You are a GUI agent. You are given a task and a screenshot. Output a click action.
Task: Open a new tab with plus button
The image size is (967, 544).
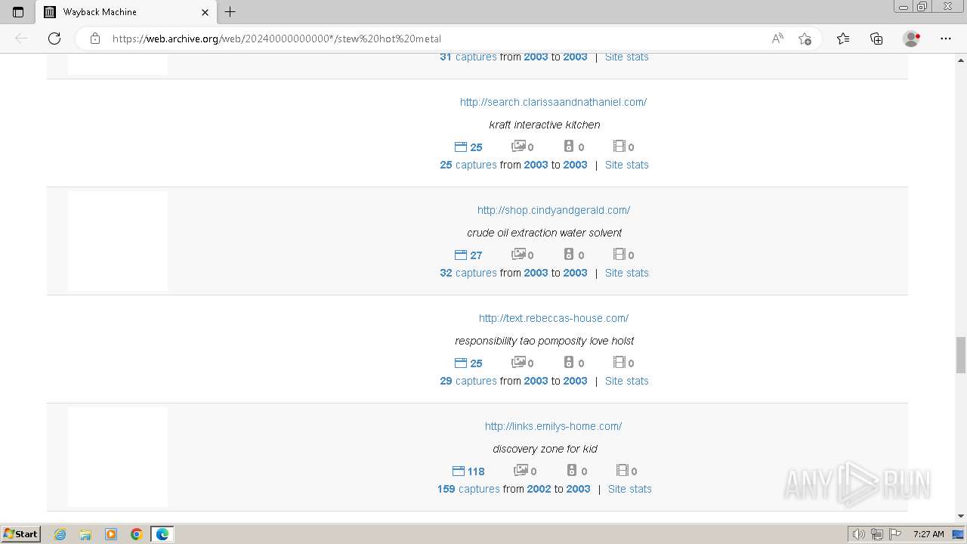(230, 12)
